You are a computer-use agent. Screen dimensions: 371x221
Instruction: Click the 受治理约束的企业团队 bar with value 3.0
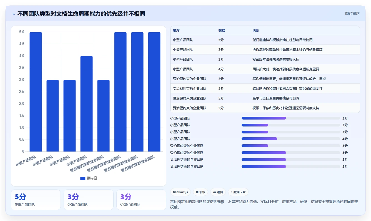104,116
